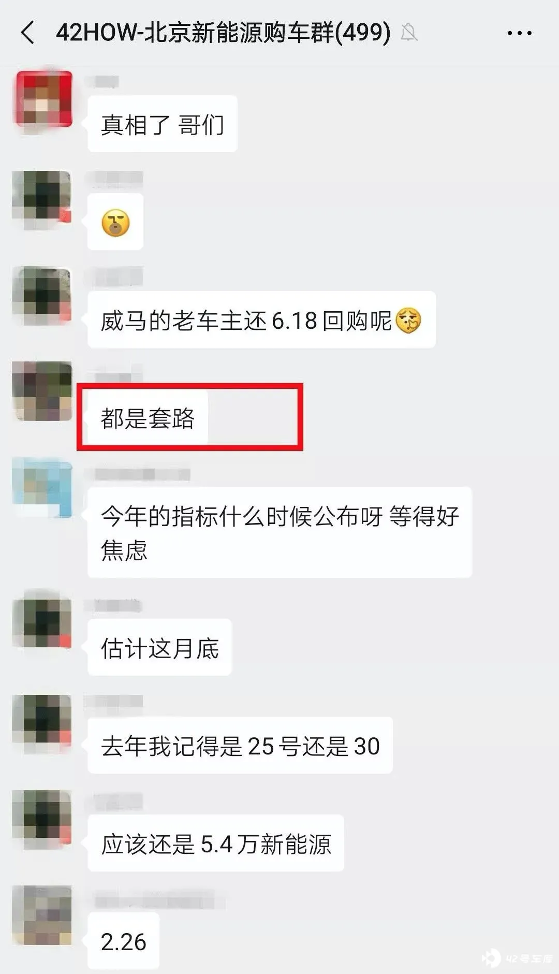Select the 真相了 哥们 message bubble
This screenshot has width=559, height=974.
tap(163, 124)
